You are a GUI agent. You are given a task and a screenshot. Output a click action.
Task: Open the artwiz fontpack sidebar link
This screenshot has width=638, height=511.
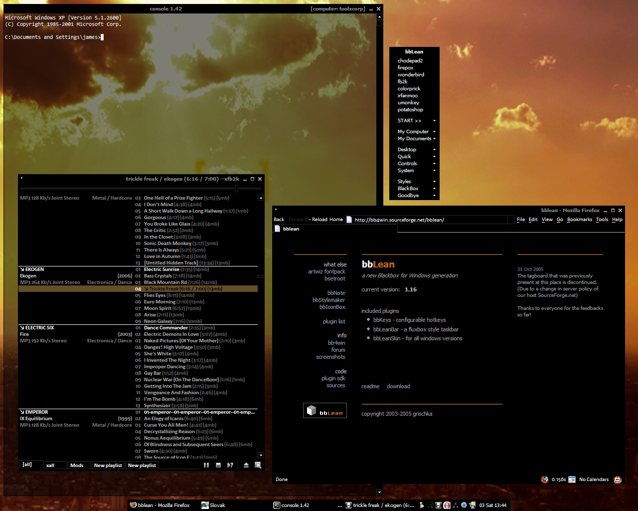click(x=326, y=271)
